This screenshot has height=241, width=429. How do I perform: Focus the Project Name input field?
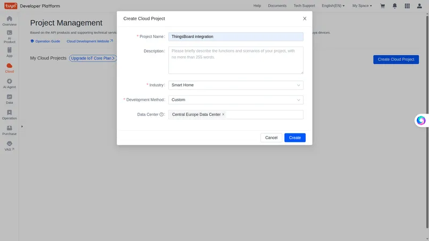coord(236,36)
